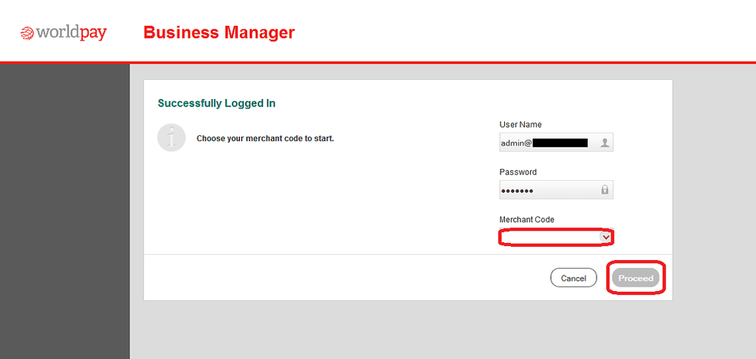Click the Password label

[518, 172]
